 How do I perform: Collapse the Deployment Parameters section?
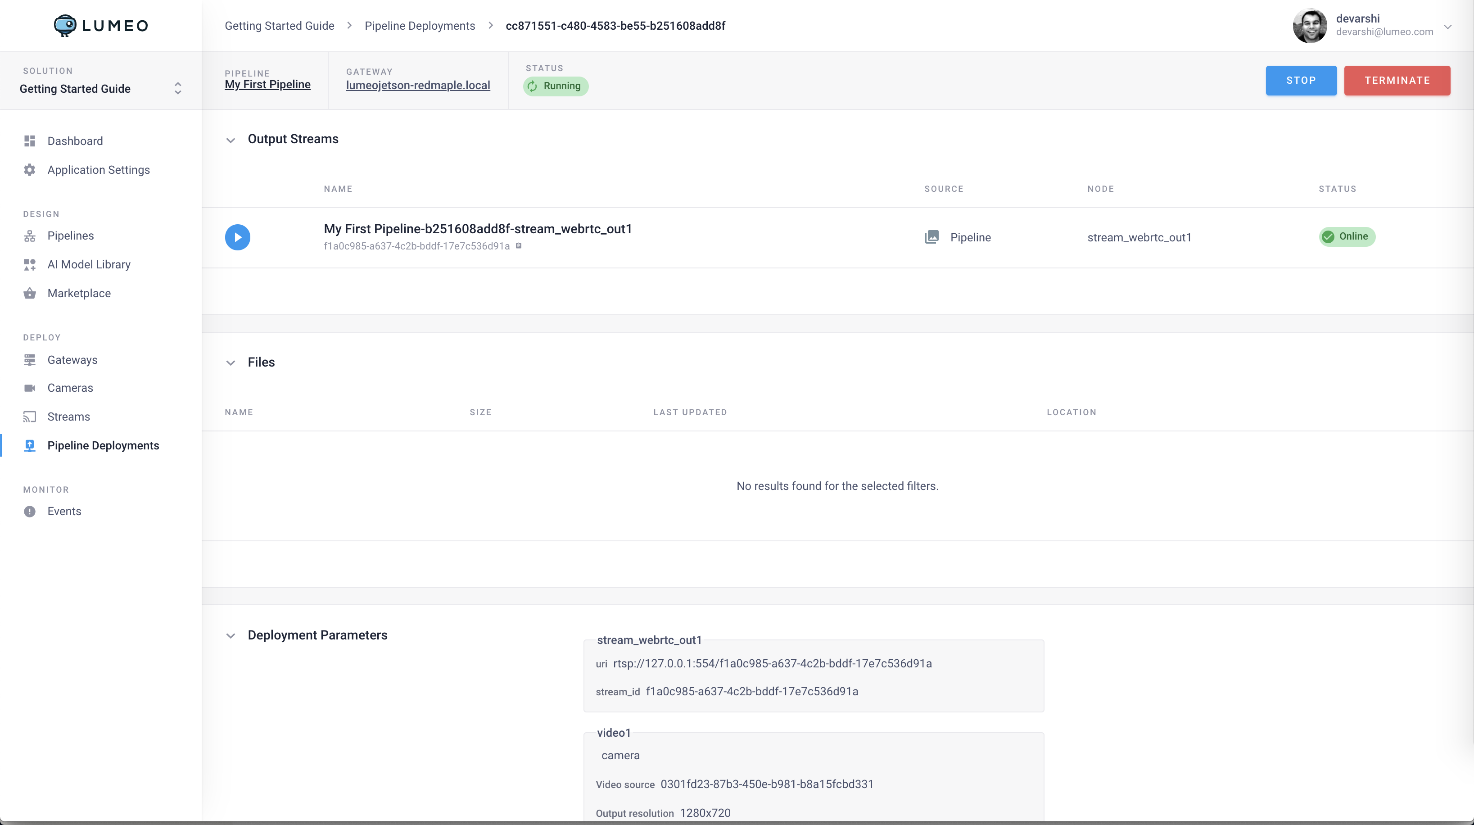[231, 635]
